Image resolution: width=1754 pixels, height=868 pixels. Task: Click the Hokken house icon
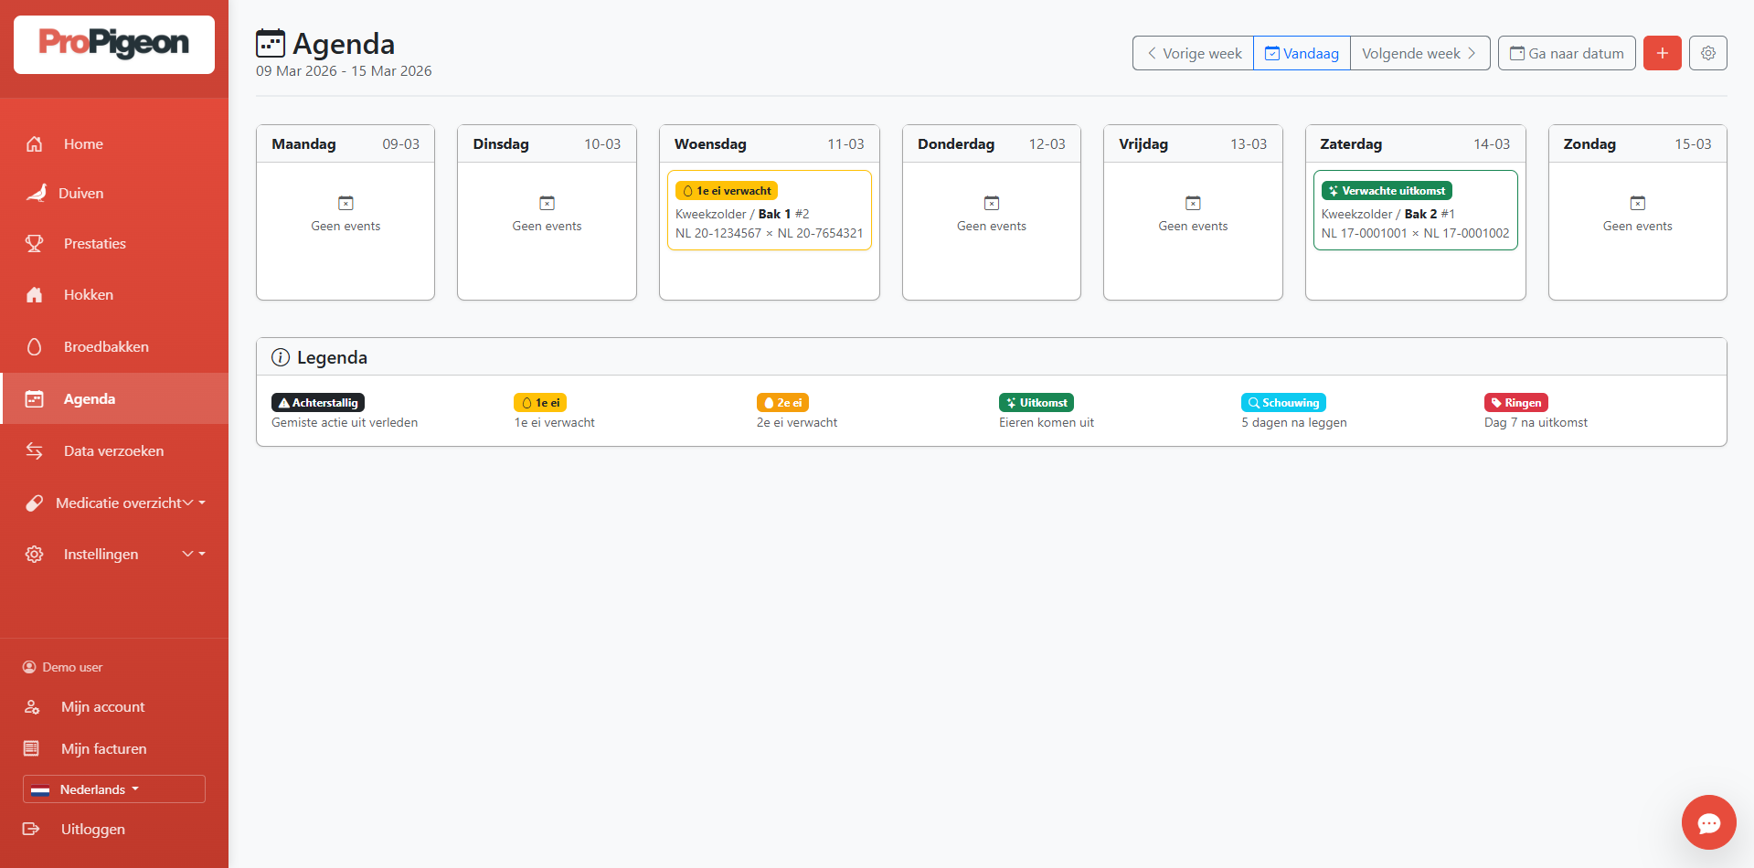coord(35,295)
